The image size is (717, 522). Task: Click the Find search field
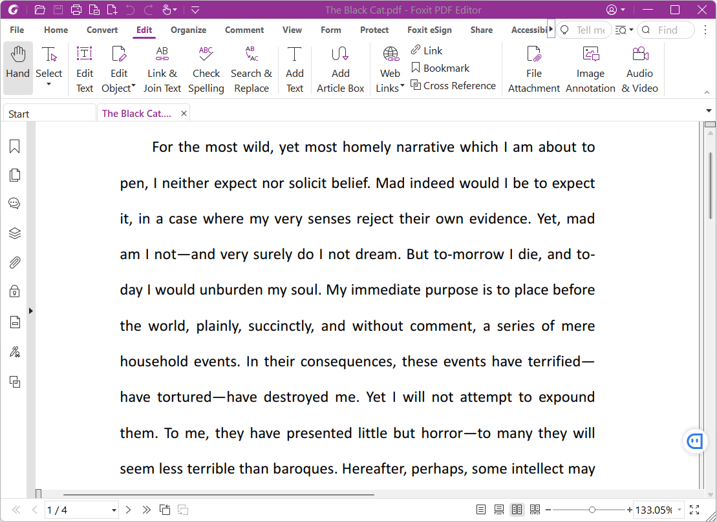pyautogui.click(x=666, y=30)
